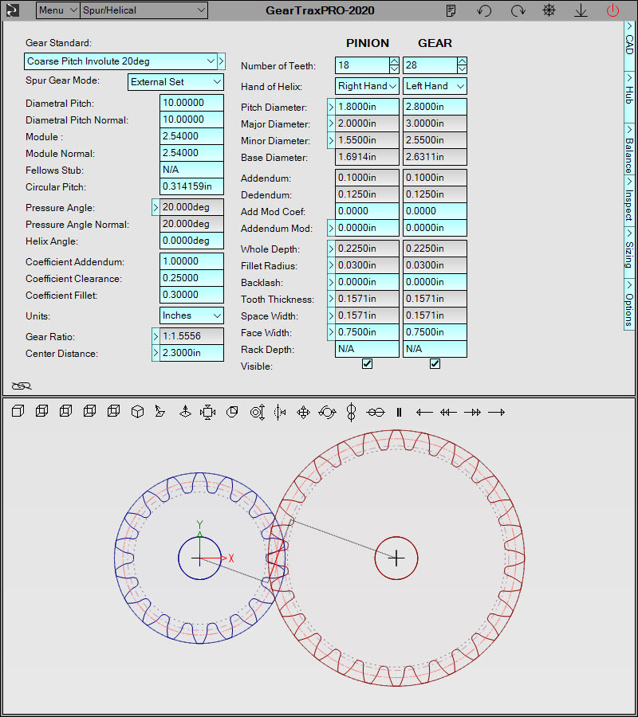Click the chain link icon above the viewport
This screenshot has height=717, width=638.
click(22, 386)
